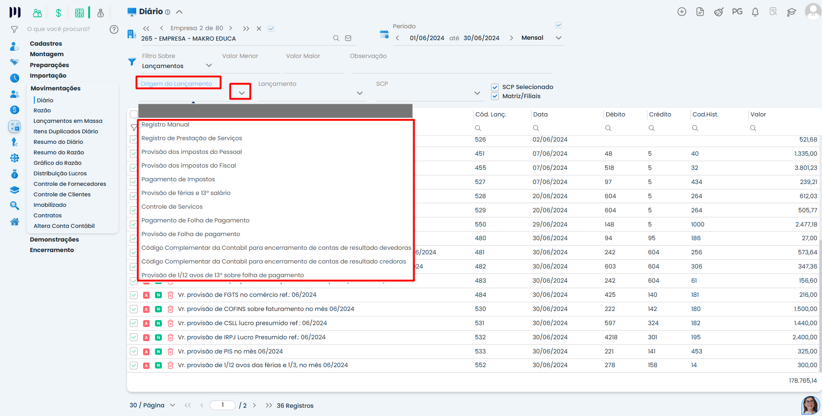Viewport: 822px width, 416px height.
Task: Choose 'Registro Manual' option
Action: [x=165, y=125]
